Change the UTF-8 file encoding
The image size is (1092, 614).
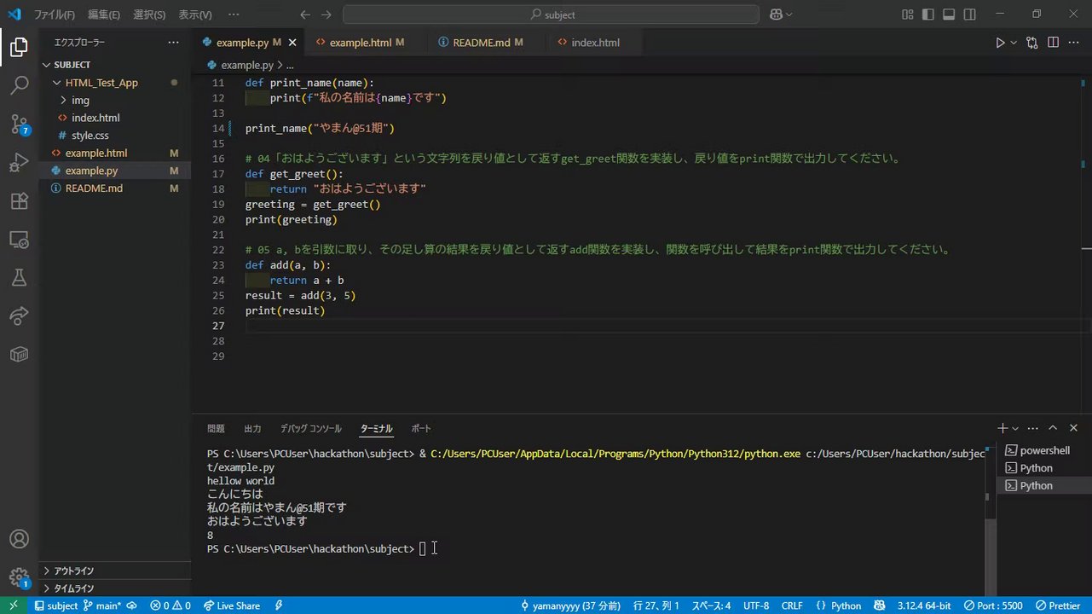coord(756,605)
